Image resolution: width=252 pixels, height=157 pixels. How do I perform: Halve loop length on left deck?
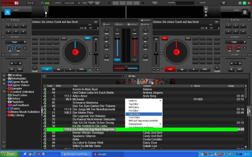click(12, 63)
